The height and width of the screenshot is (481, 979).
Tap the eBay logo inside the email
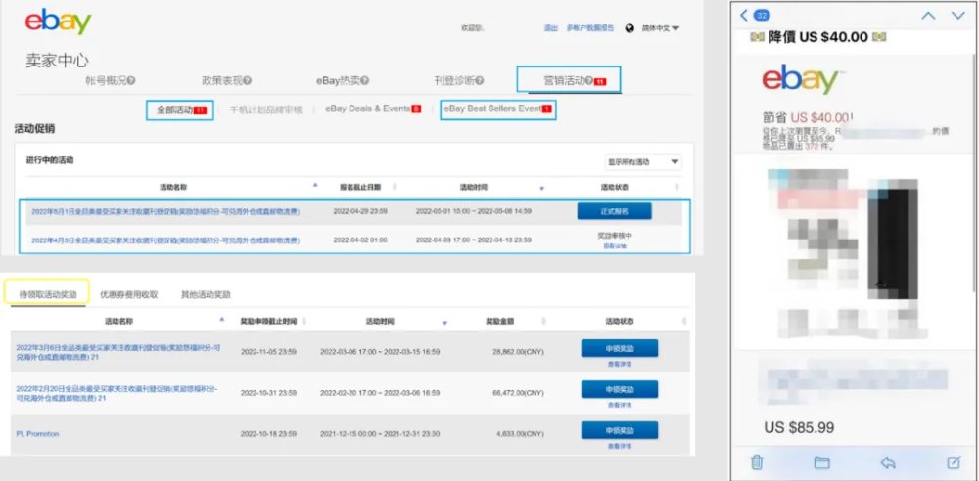[801, 79]
